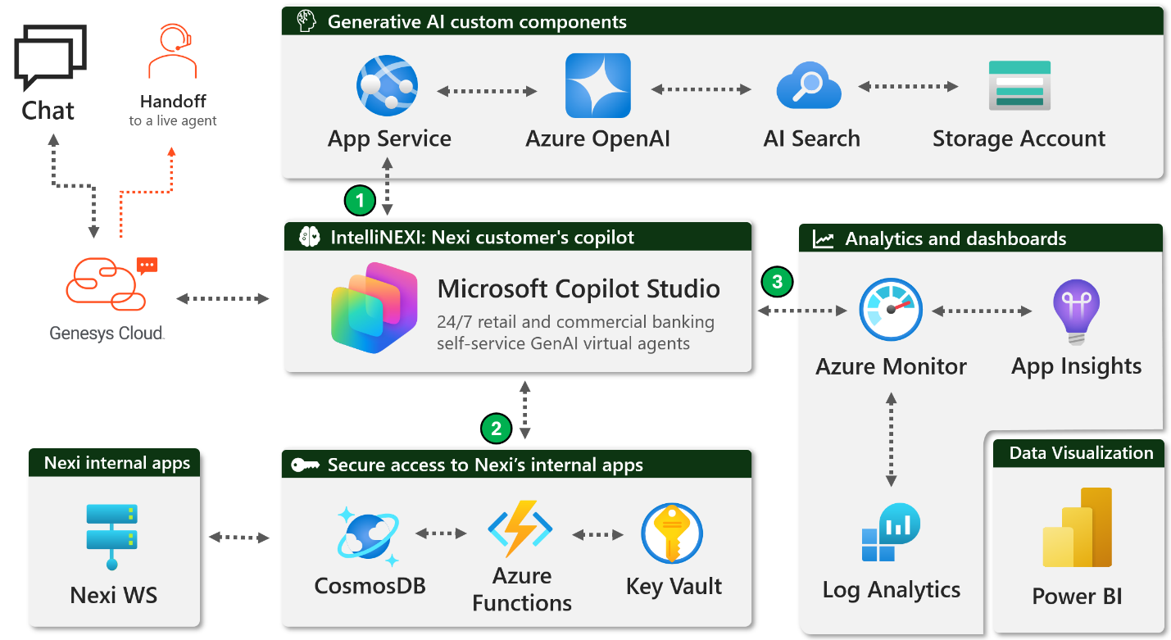Click the brain icon beside IntelliNEXI title
Viewport: 1171px width, 640px height.
pyautogui.click(x=309, y=238)
